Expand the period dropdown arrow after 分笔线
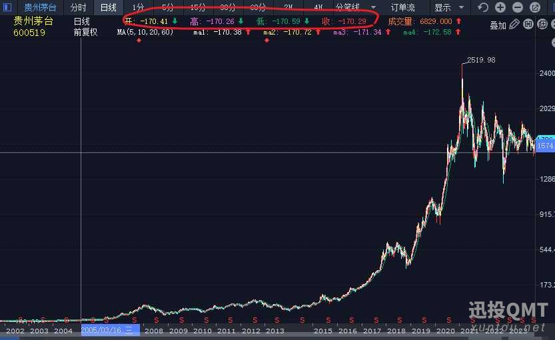The height and width of the screenshot is (340, 555). click(373, 7)
